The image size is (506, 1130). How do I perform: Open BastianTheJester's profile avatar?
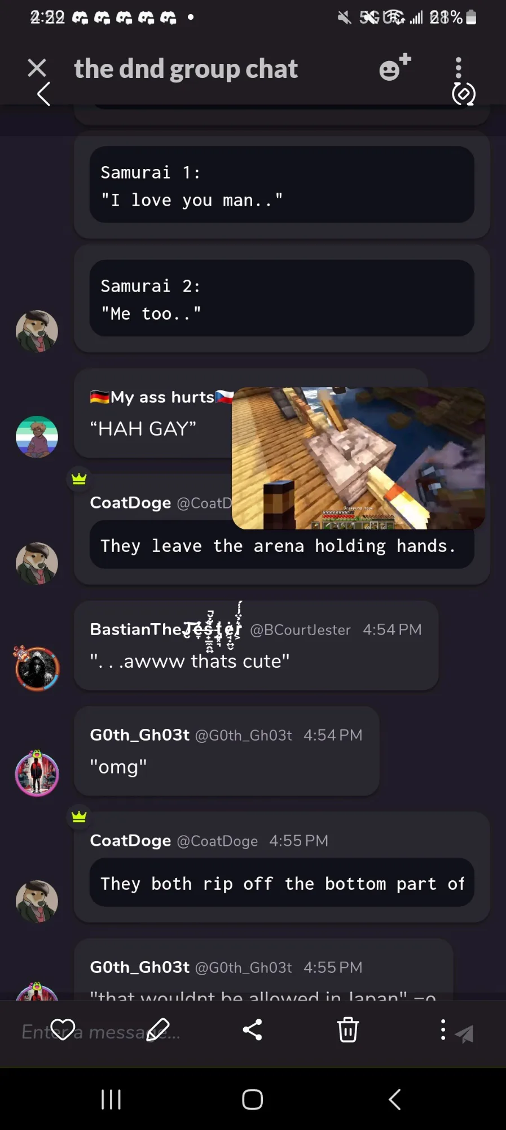[x=37, y=669]
